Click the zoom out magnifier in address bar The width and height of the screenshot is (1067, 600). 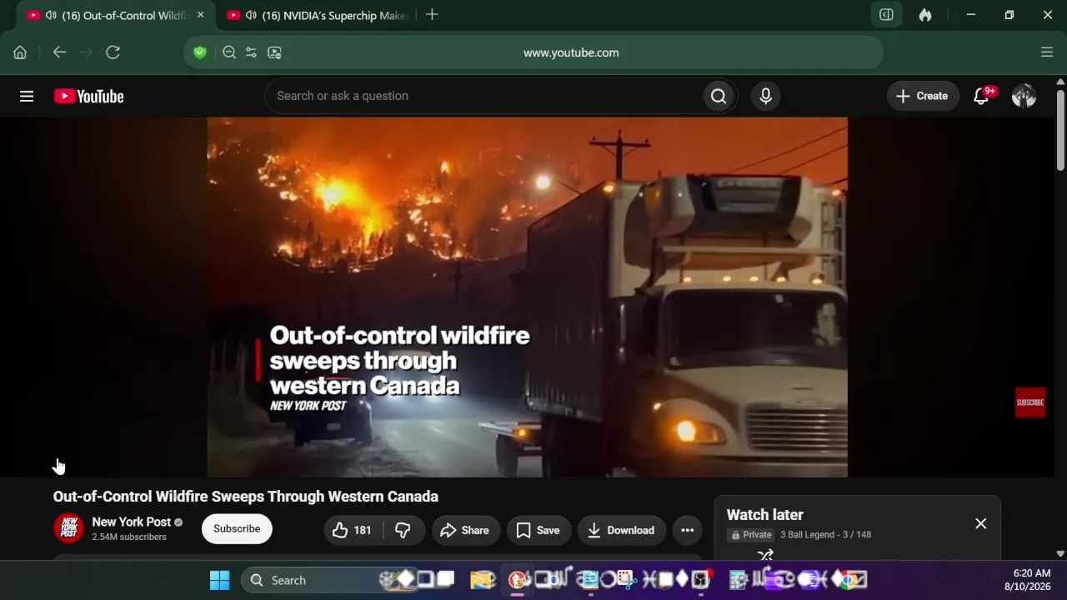click(229, 52)
